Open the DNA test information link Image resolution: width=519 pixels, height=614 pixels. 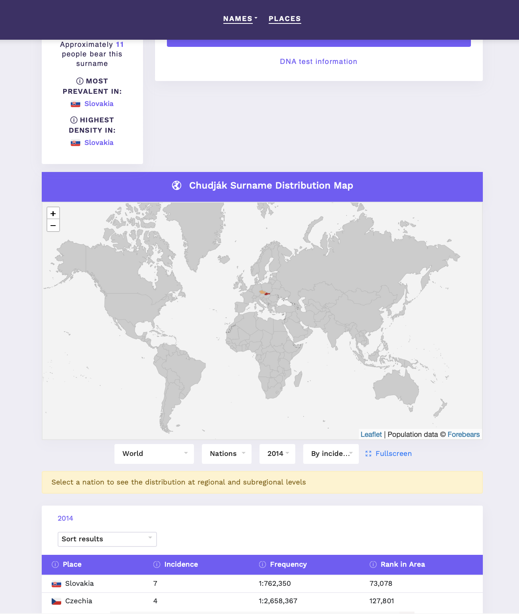coord(318,62)
